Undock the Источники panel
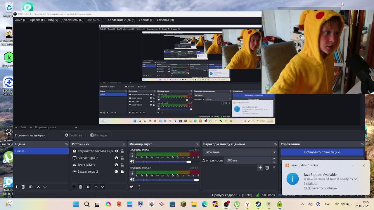The height and width of the screenshot is (210, 374). pyautogui.click(x=124, y=144)
